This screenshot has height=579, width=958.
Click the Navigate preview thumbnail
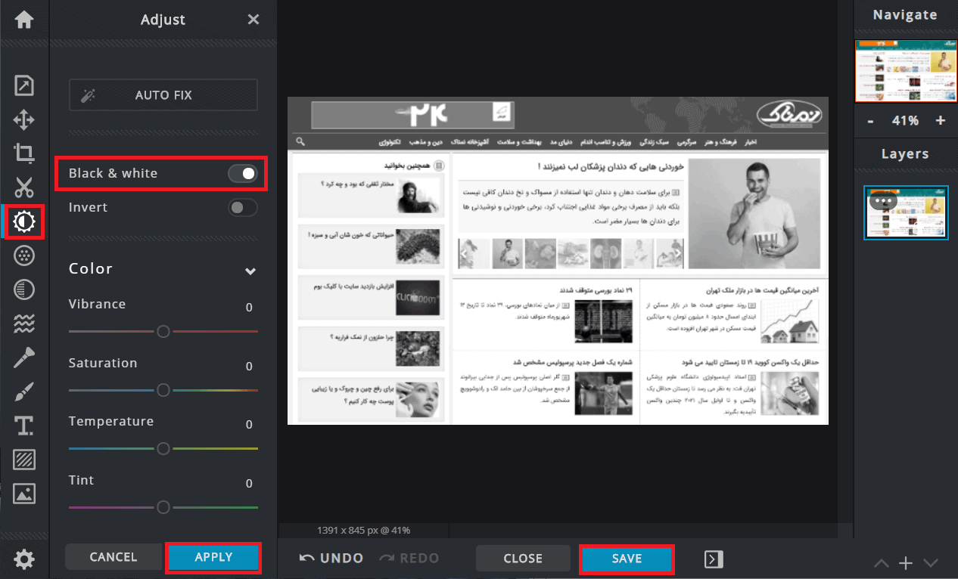click(906, 70)
